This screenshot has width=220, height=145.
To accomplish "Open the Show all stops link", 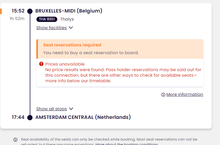I will tap(51, 109).
